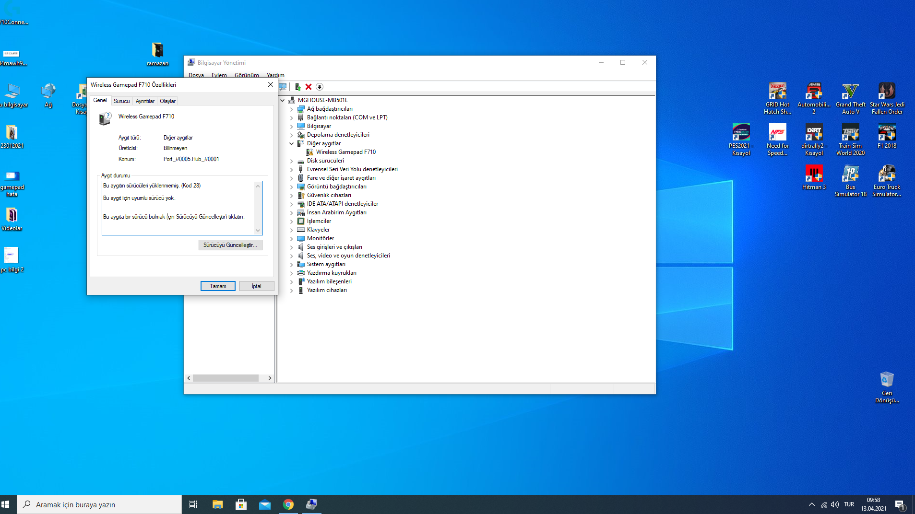
Task: Click the device status box scroll-down arrow
Action: pos(258,231)
